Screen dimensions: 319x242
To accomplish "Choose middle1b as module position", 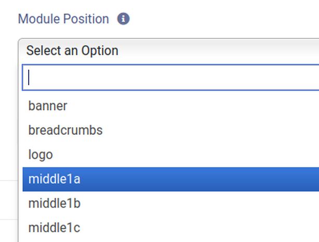I will (171, 203).
